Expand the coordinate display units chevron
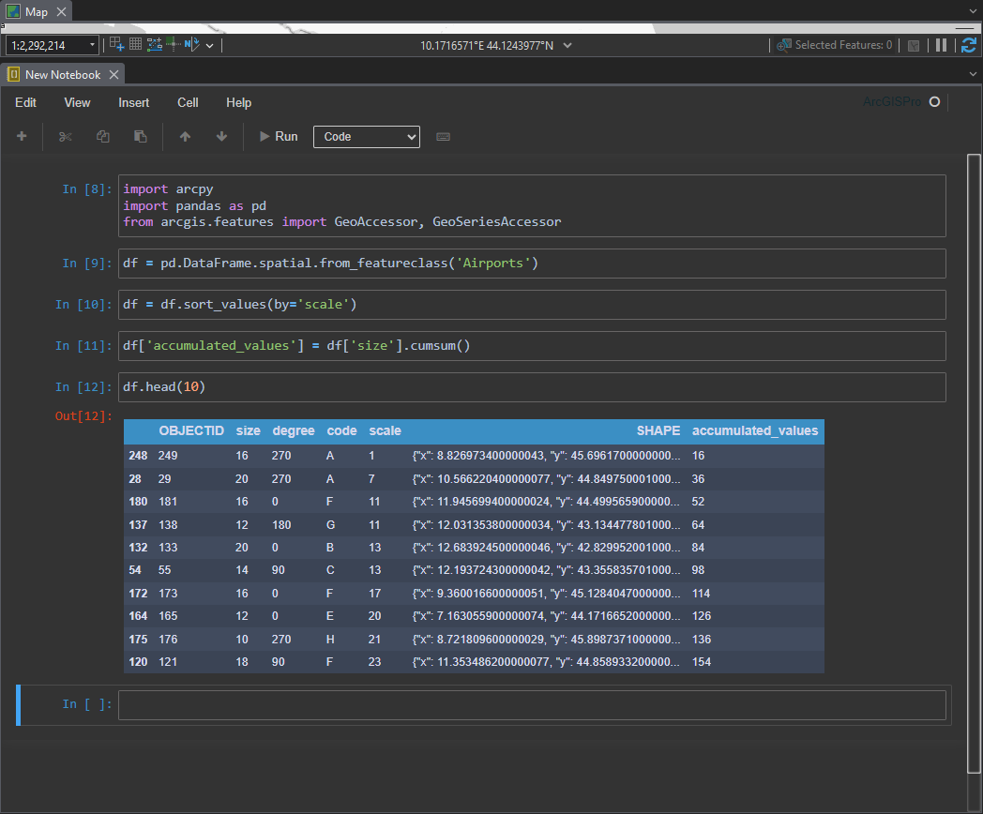Screen dimensions: 983x814 coord(567,45)
